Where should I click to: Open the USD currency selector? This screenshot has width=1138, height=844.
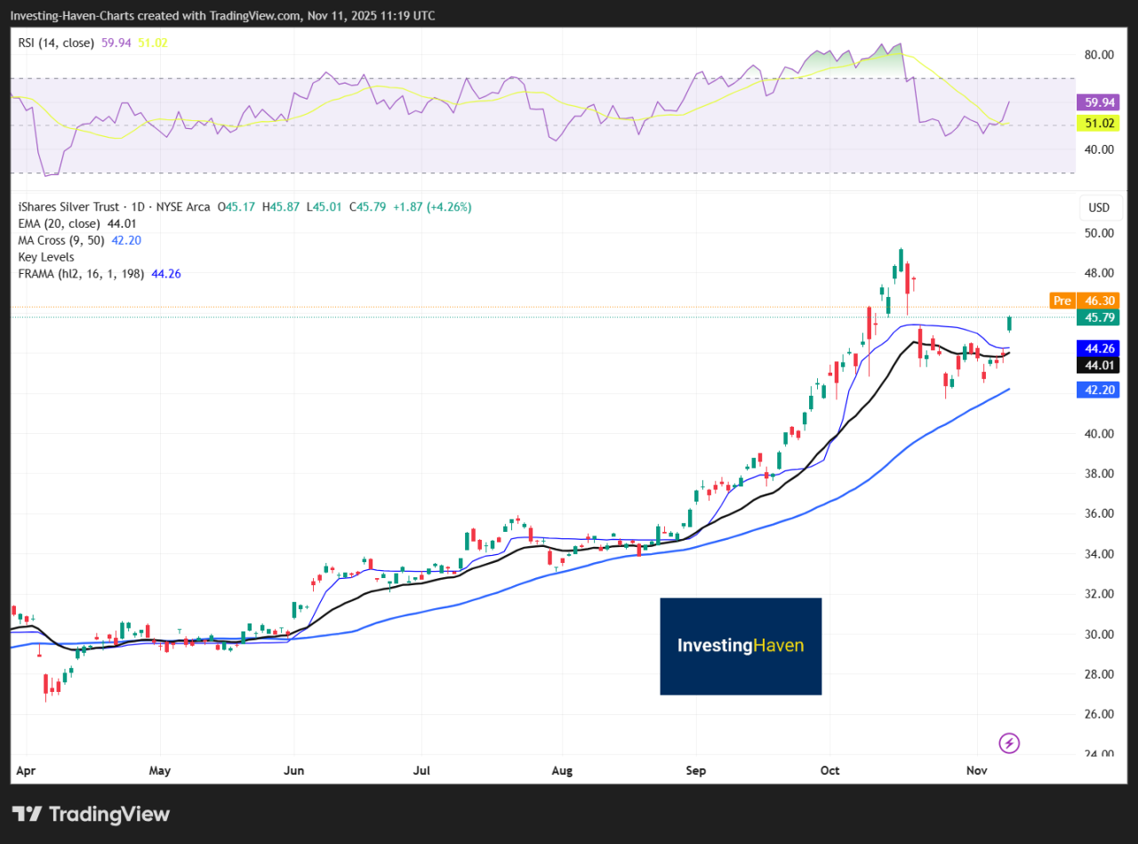point(1099,208)
